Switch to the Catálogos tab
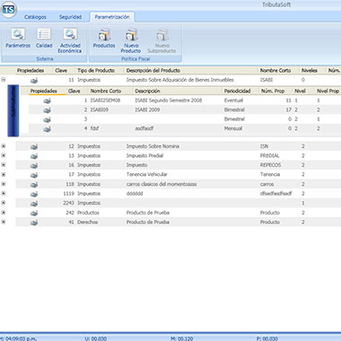Image resolution: width=341 pixels, height=341 pixels. pyautogui.click(x=35, y=17)
